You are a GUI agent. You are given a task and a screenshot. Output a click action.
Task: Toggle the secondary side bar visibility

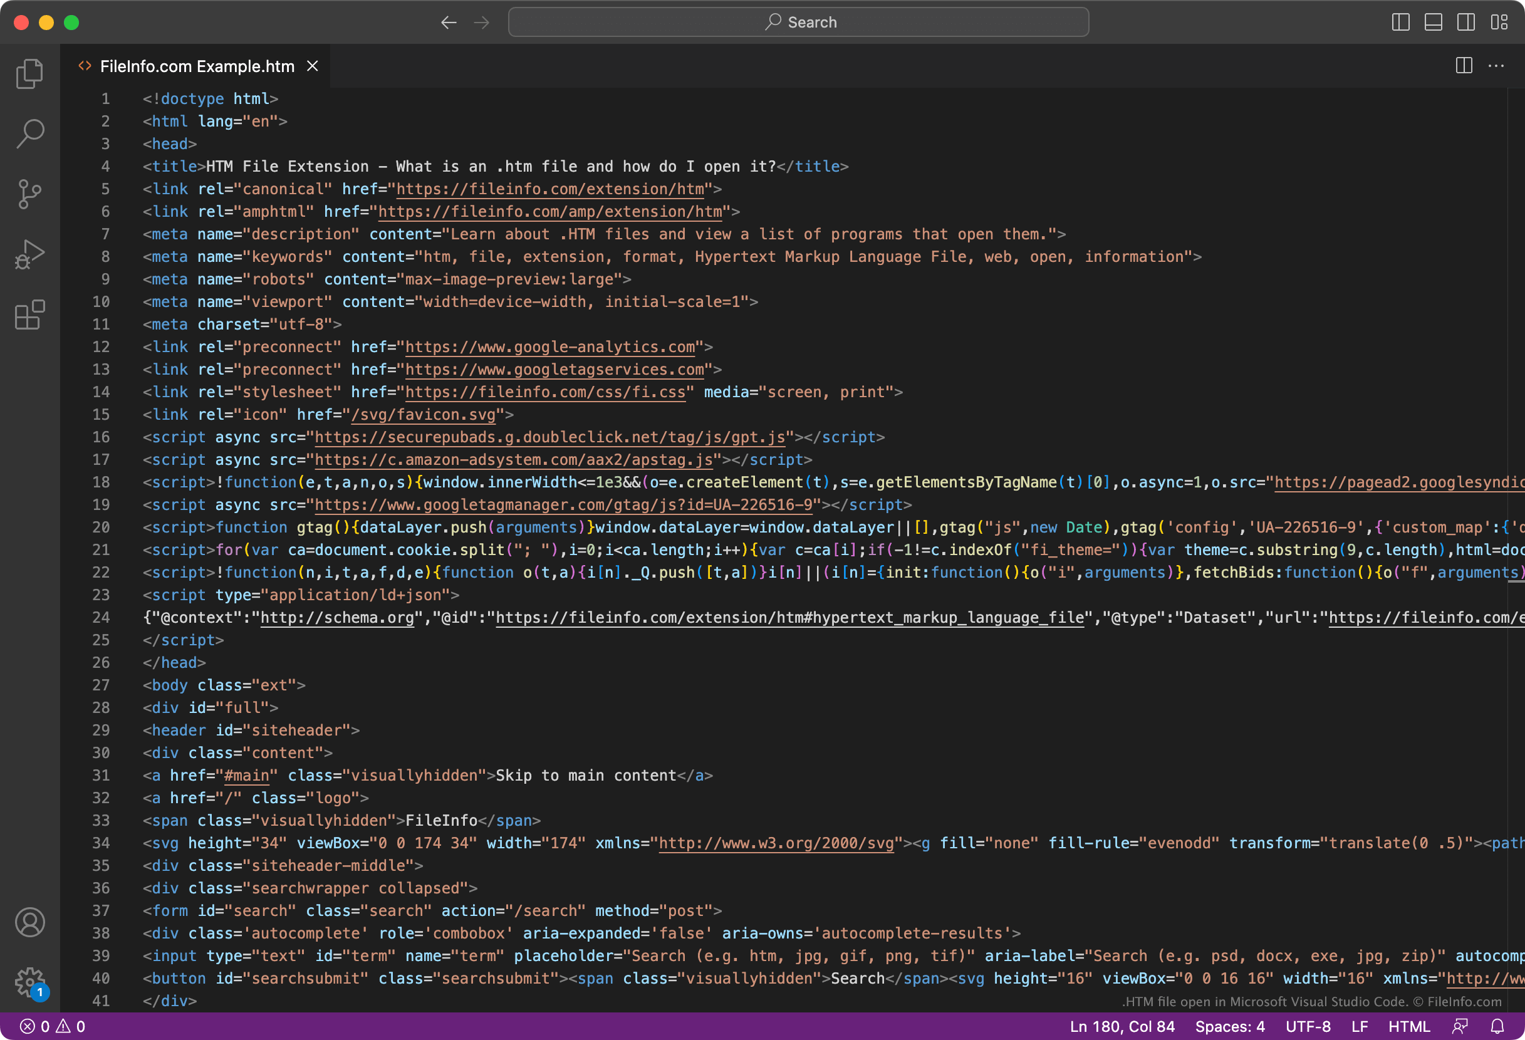point(1466,23)
